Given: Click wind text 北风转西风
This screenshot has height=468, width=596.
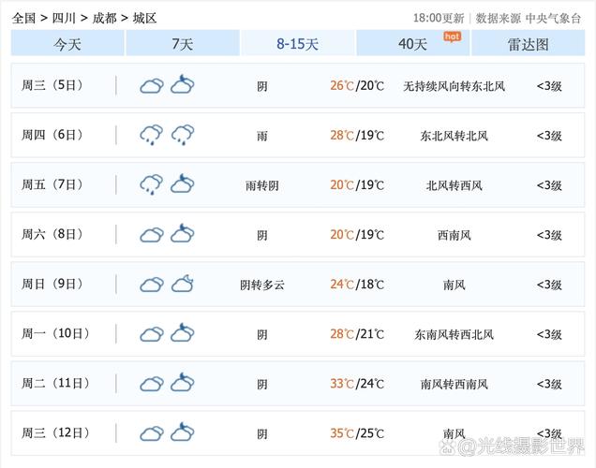Looking at the screenshot, I should 454,185.
